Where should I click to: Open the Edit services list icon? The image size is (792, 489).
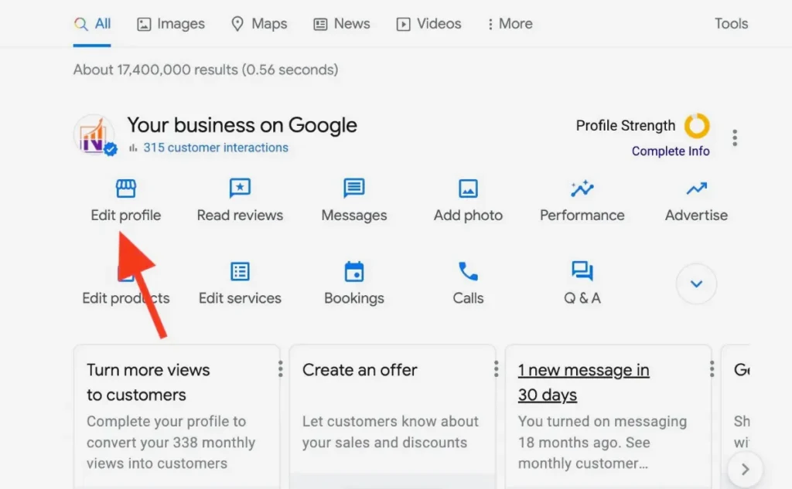(x=240, y=271)
